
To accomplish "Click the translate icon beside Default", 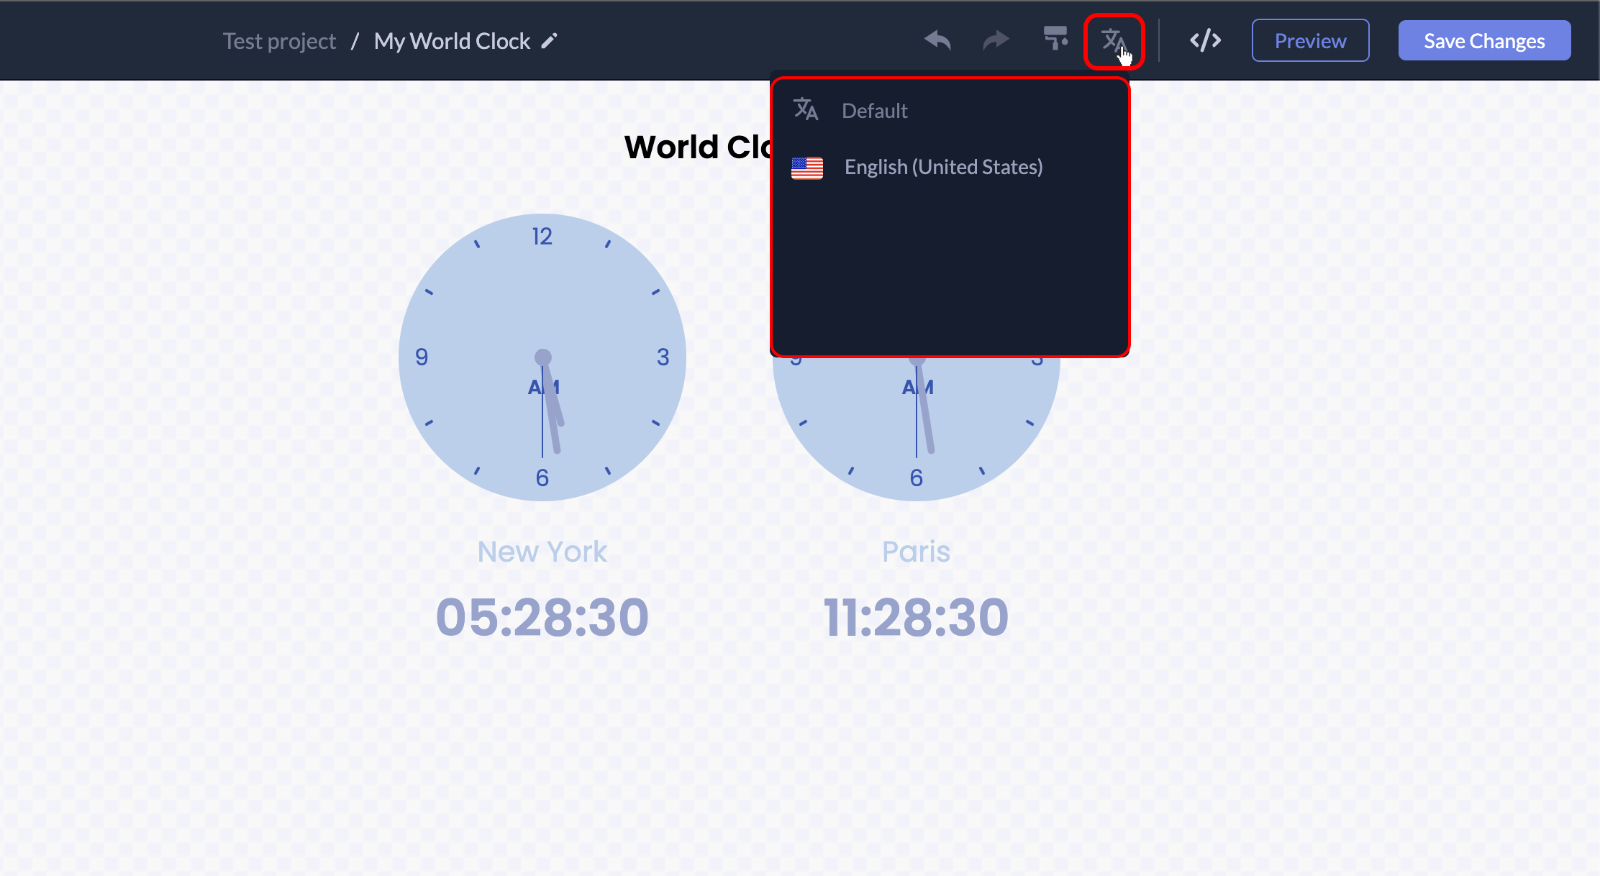I will [806, 110].
